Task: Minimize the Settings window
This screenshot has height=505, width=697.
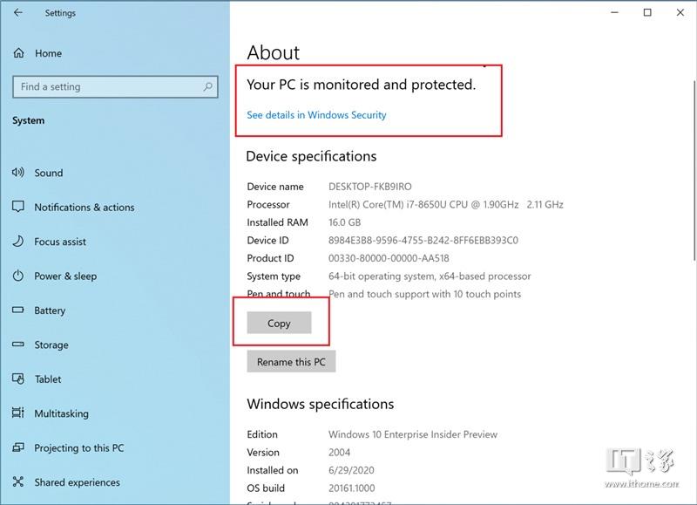Action: pos(615,12)
